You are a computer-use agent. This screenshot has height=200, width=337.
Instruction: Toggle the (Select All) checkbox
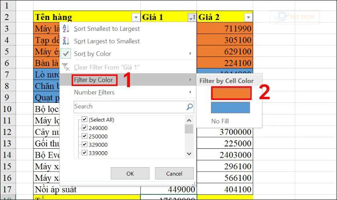(x=85, y=119)
